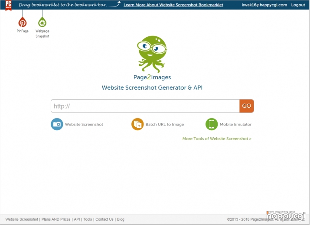Focus the http:// URL input field
The width and height of the screenshot is (310, 225).
pos(145,106)
